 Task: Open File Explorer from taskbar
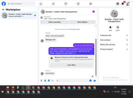(8, 88)
